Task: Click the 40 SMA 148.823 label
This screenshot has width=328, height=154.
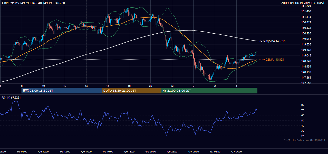Action: pos(272,60)
